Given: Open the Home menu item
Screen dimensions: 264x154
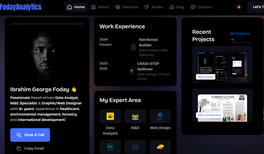Looking at the screenshot, I should [x=76, y=7].
